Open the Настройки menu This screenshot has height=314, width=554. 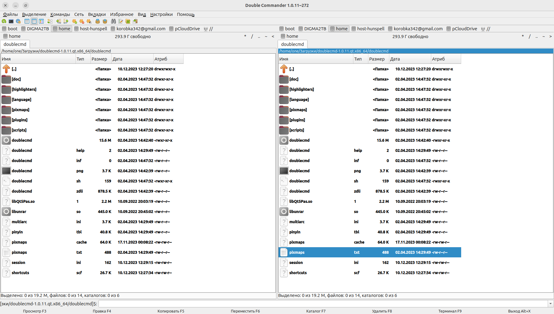[x=161, y=14]
